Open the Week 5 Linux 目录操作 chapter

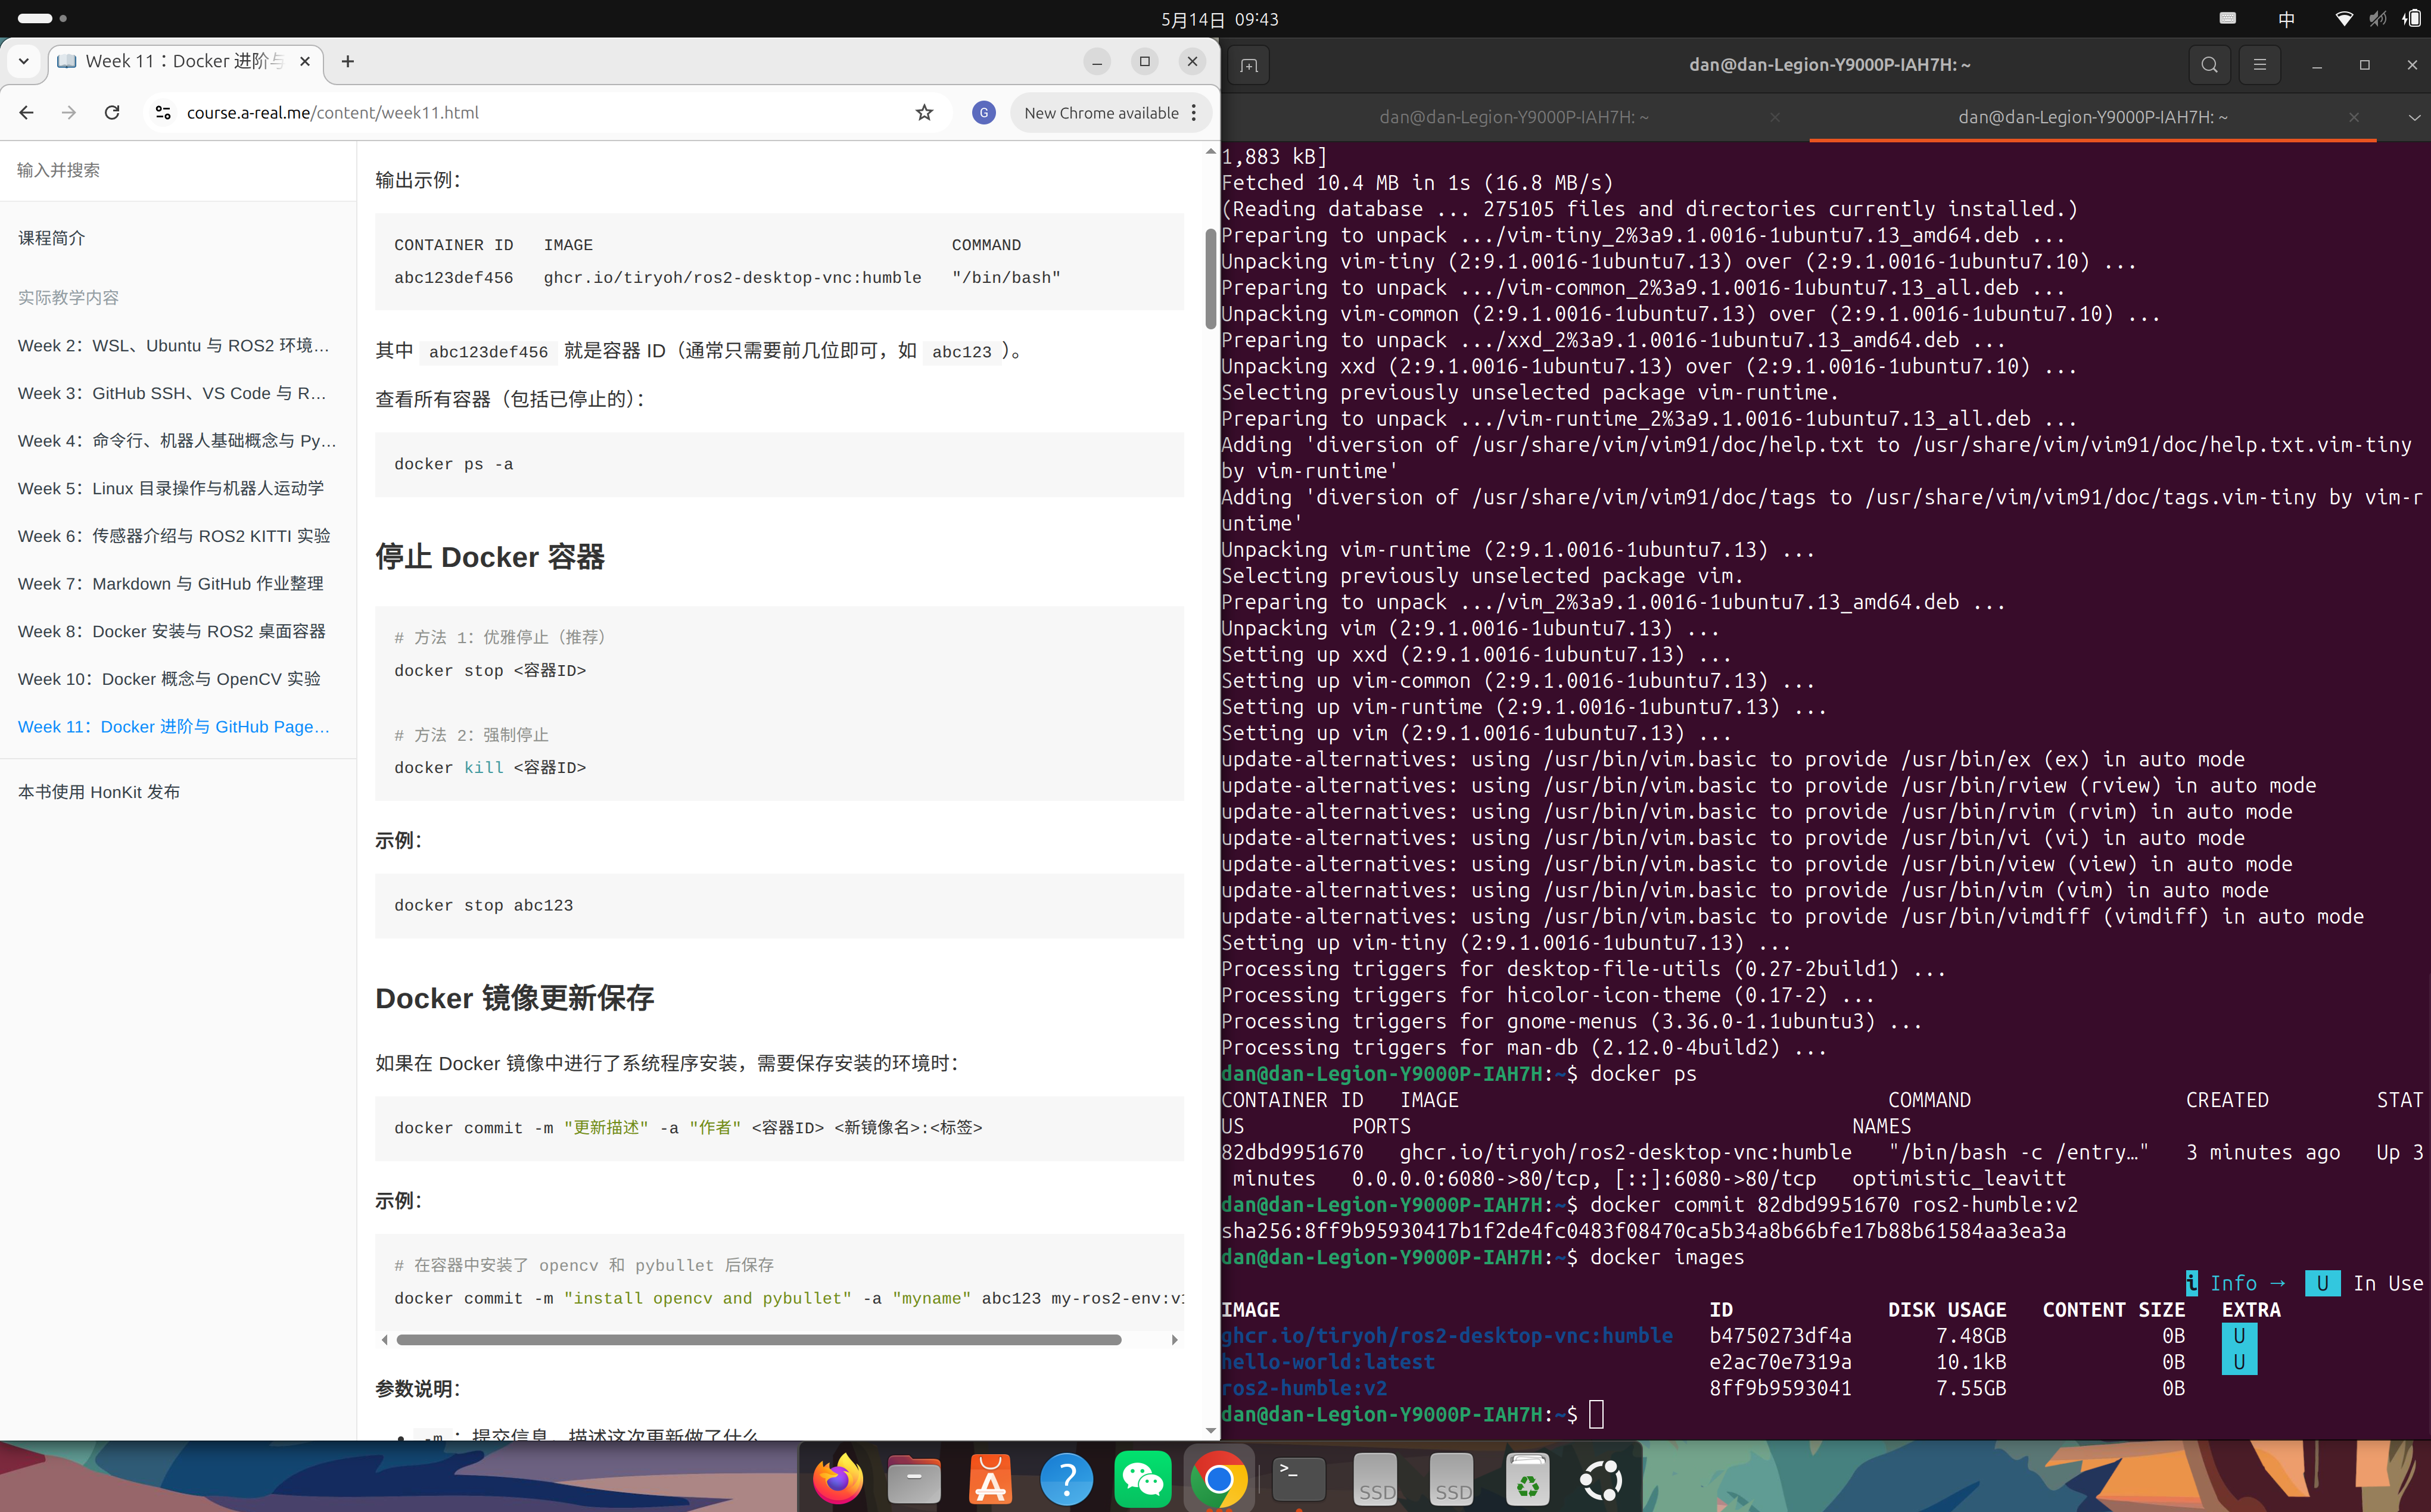(171, 489)
